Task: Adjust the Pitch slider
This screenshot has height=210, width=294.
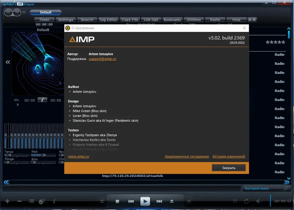Action: coord(43,155)
